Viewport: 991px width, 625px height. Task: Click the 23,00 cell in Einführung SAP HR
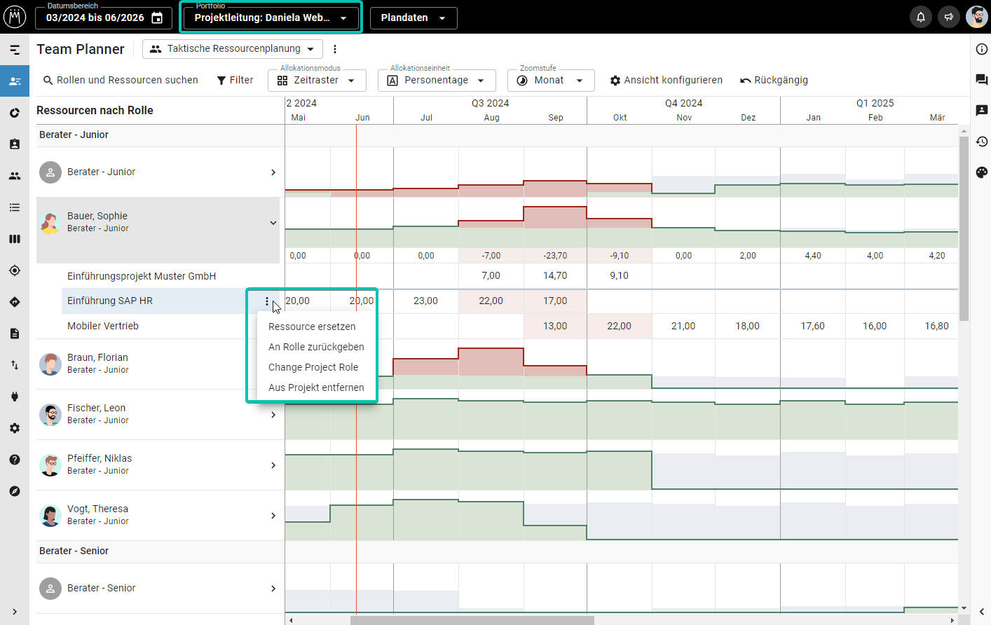tap(425, 301)
